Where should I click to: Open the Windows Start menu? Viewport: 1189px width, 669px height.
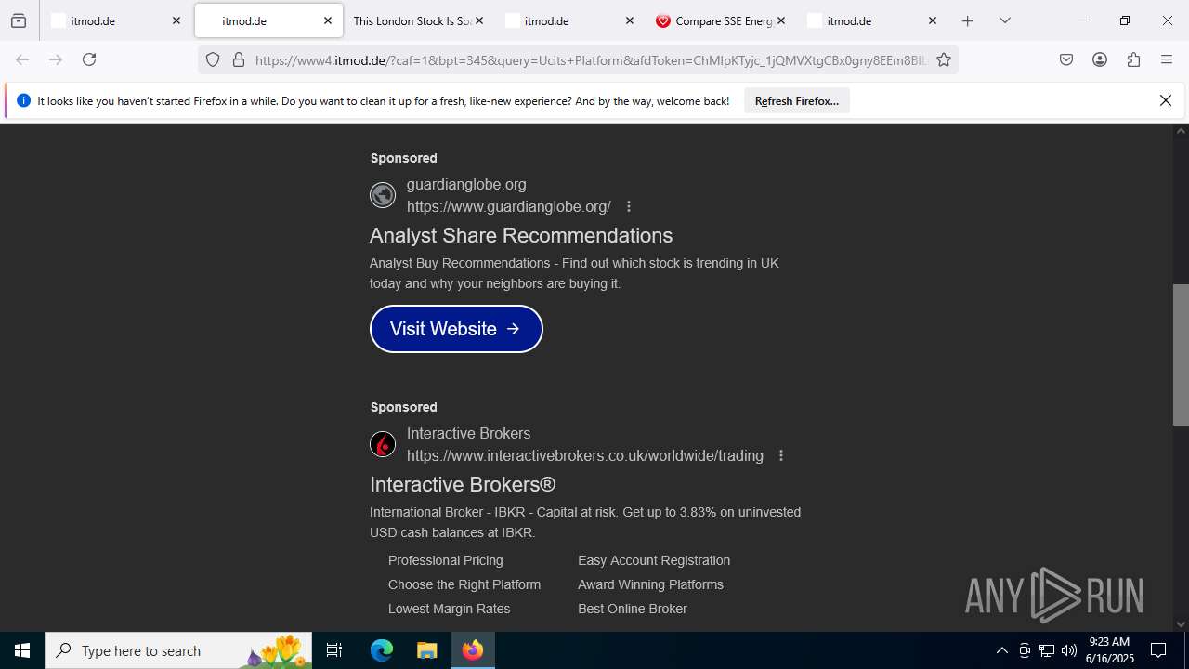(x=22, y=650)
